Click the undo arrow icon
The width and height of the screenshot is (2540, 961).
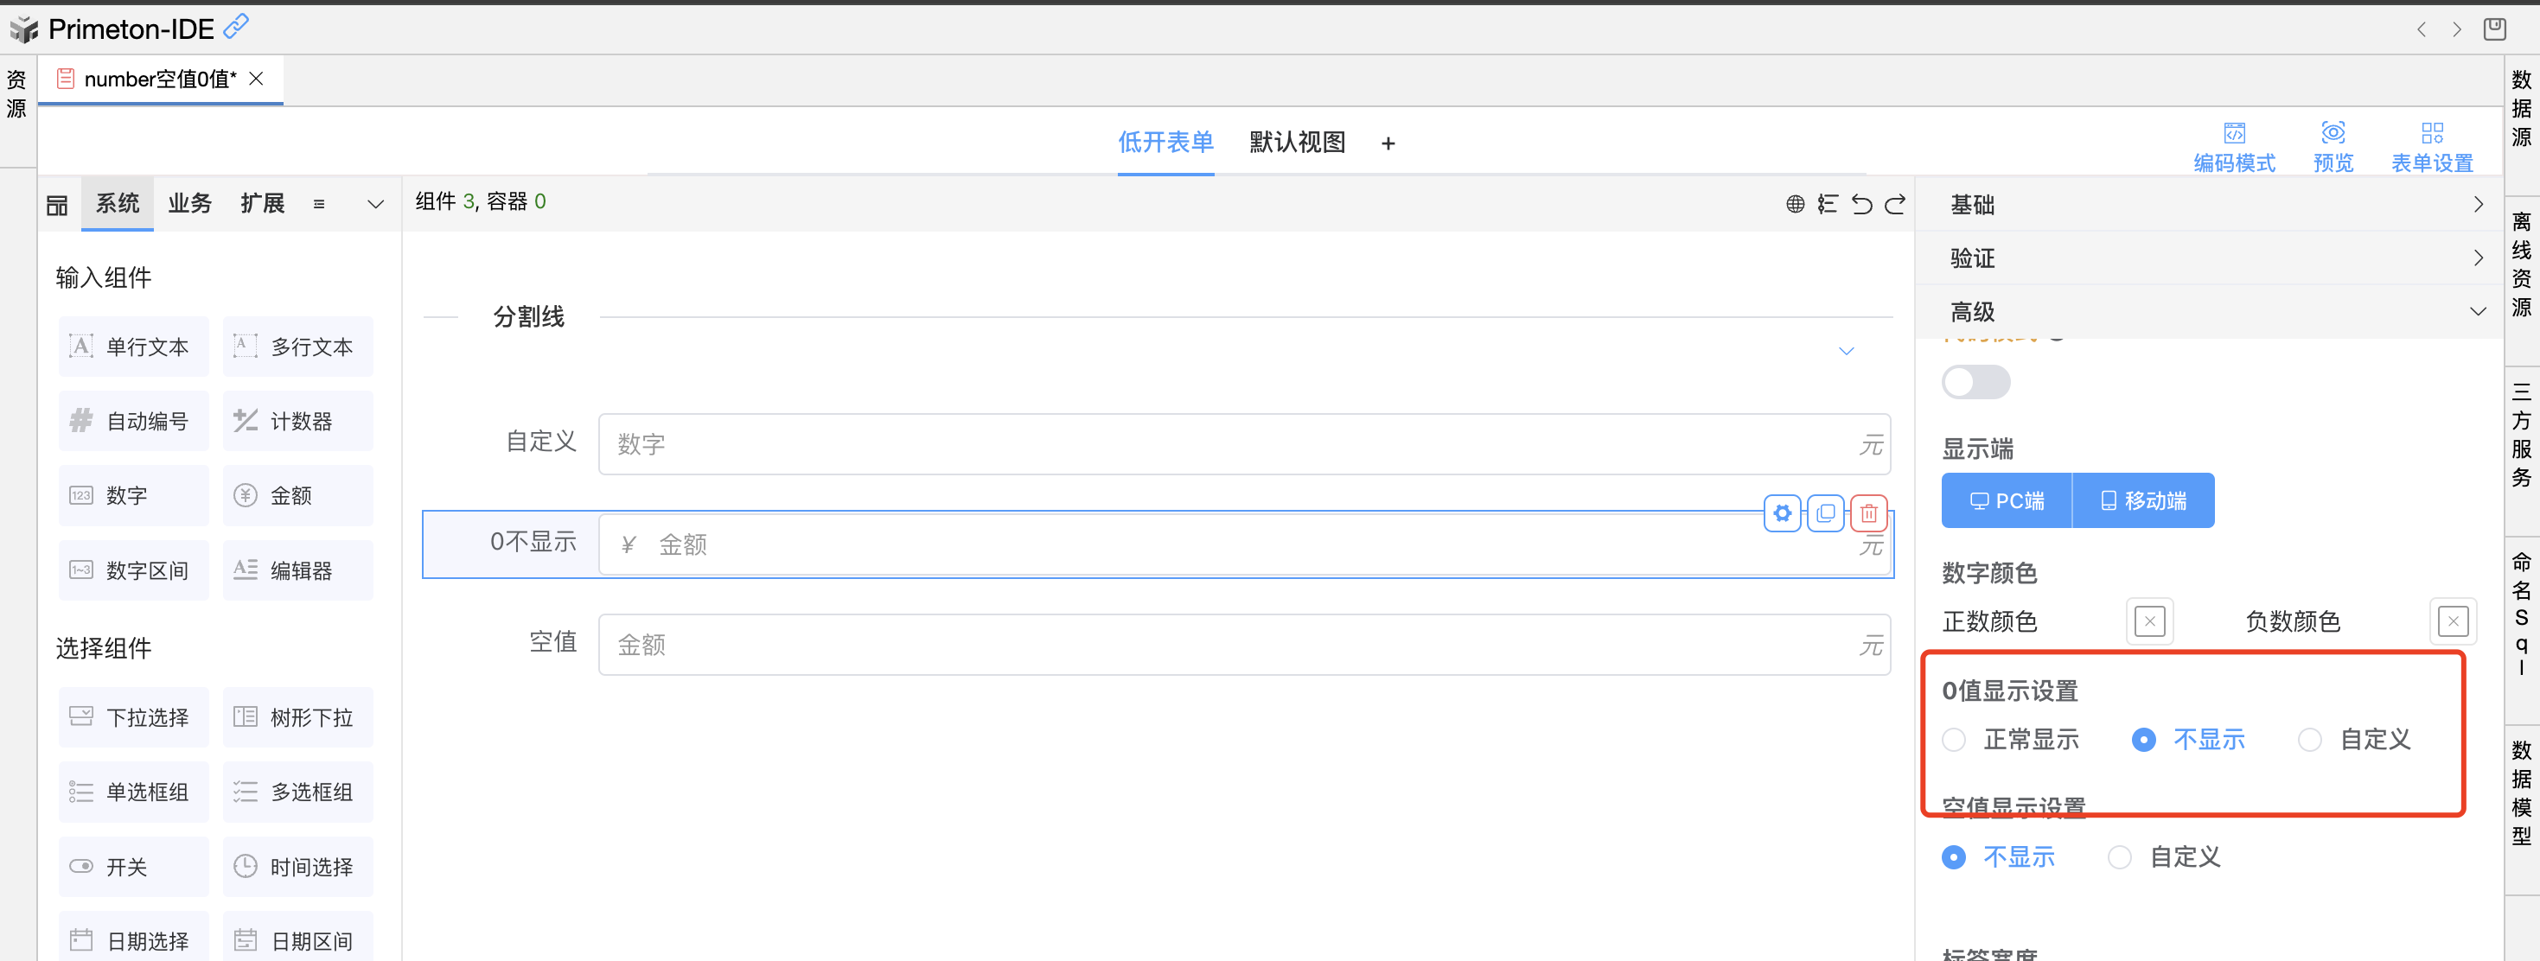[x=1860, y=204]
